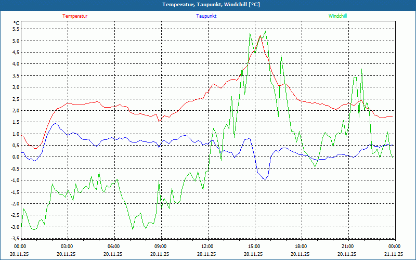Select the 03:00 time axis marker
This screenshot has width=416, height=260.
[x=67, y=246]
